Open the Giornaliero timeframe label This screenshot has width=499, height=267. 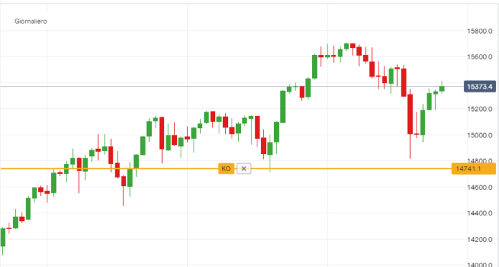(31, 21)
